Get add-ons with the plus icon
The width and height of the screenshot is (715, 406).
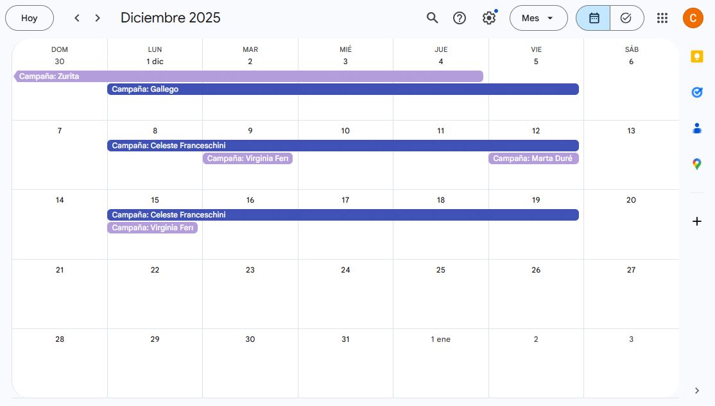pyautogui.click(x=696, y=221)
